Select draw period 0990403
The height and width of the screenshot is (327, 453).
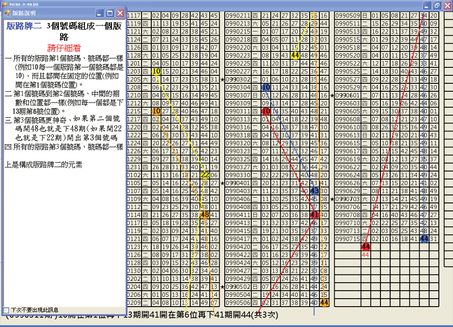tap(238, 191)
